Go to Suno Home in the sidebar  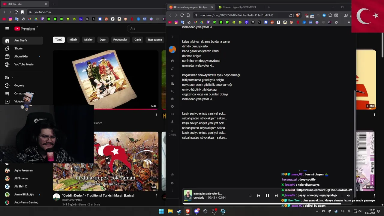pos(172,61)
